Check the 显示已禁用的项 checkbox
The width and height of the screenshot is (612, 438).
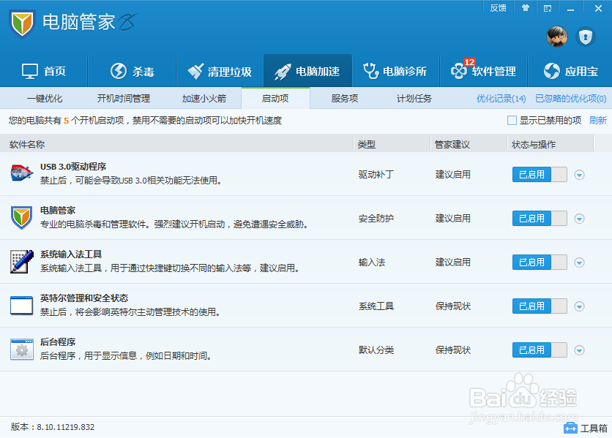512,120
